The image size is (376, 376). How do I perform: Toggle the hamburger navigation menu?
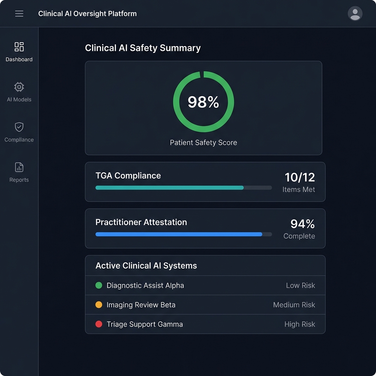(19, 14)
